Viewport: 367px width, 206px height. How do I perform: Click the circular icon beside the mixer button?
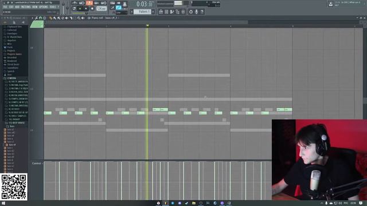point(191,11)
